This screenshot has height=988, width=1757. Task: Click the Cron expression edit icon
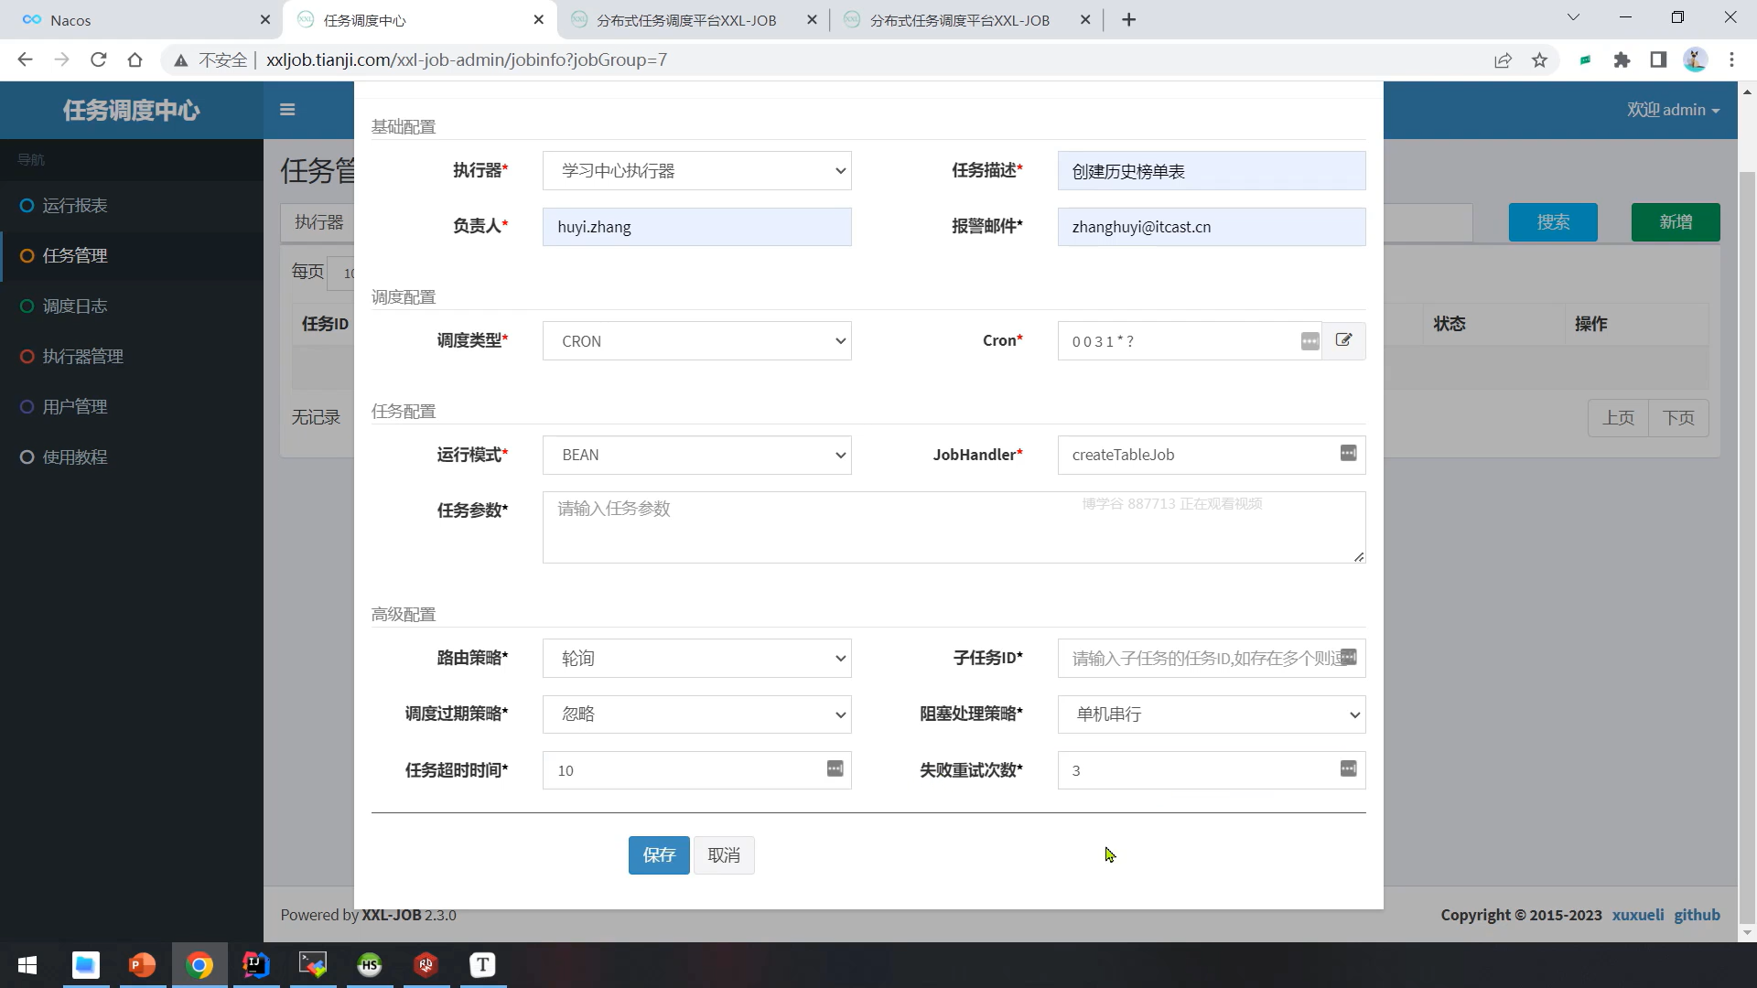pos(1343,340)
